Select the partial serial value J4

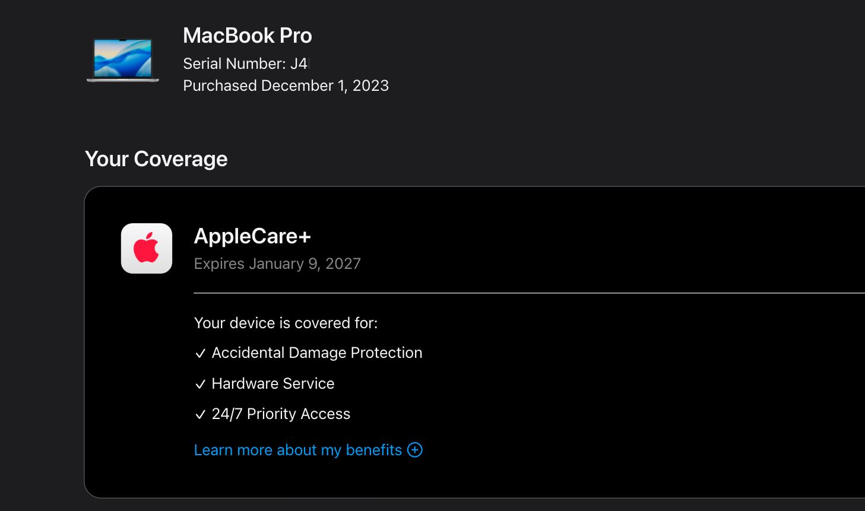tap(299, 64)
